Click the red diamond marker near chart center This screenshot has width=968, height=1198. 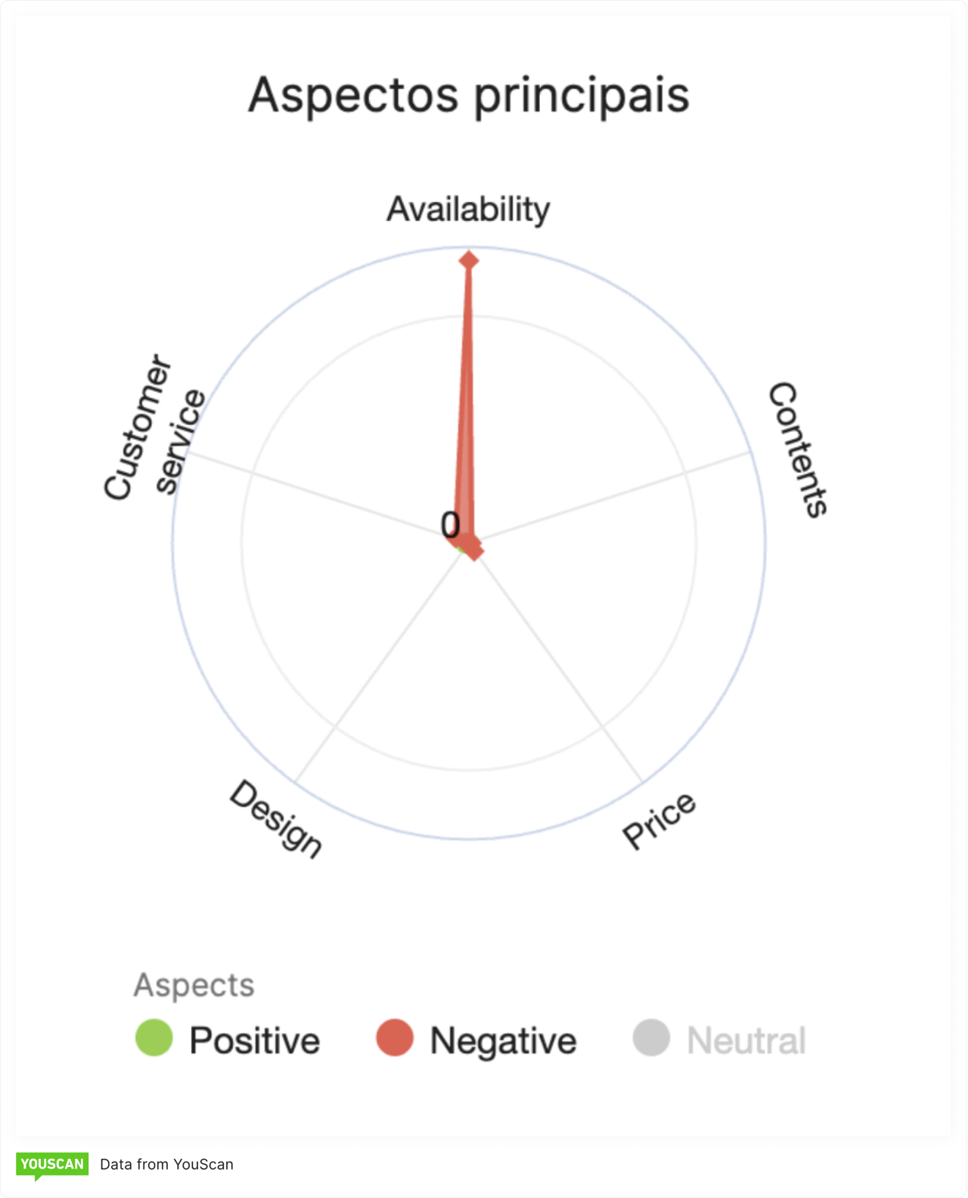click(x=474, y=551)
